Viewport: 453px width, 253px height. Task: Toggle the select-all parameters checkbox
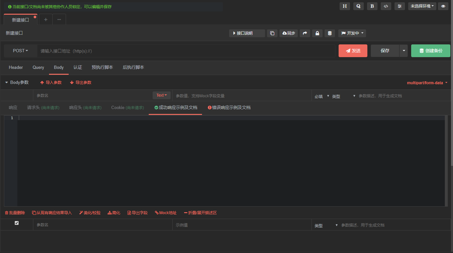[17, 223]
